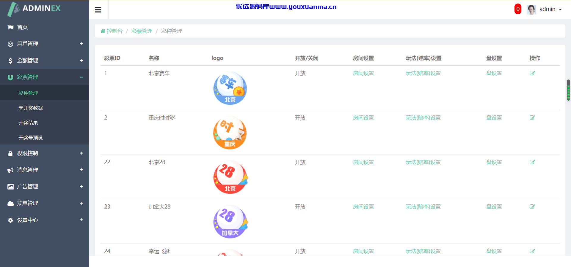Select 开奖号预设 submenu item
Viewport: 571px width, 267px height.
point(45,137)
